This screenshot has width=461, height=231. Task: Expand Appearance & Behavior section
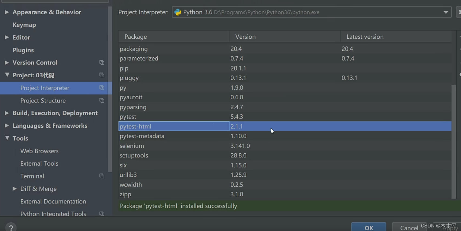tap(7, 12)
